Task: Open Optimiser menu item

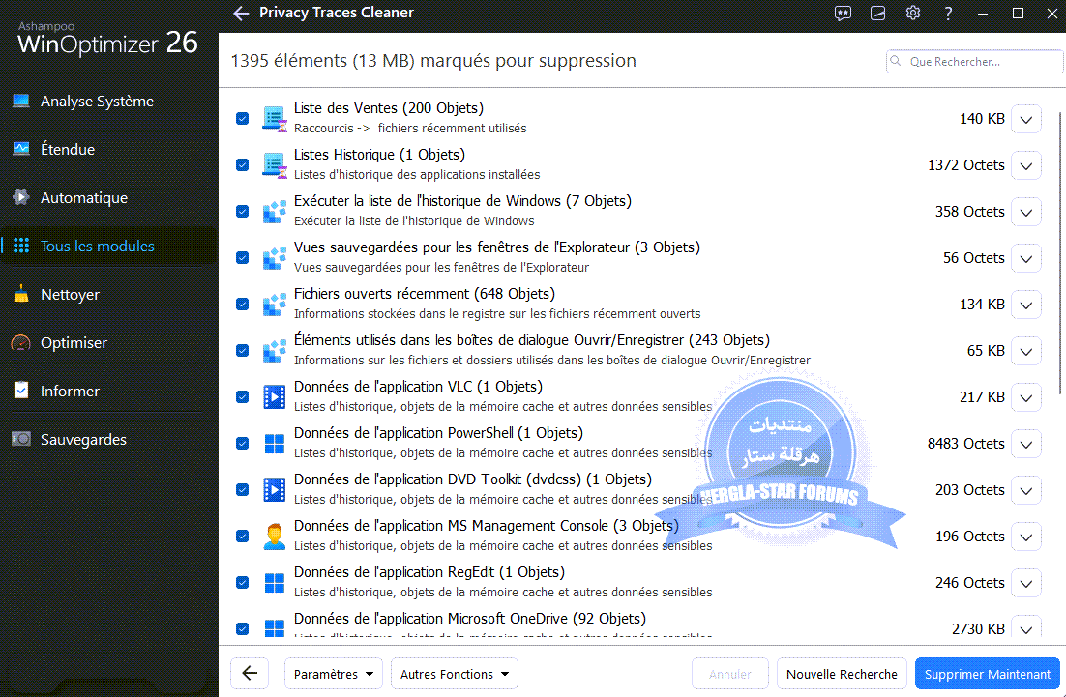Action: 74,343
